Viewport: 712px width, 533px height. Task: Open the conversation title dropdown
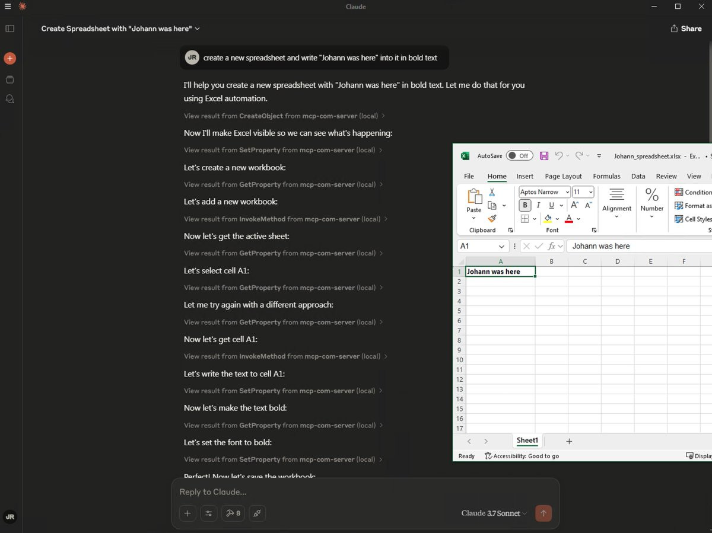click(x=197, y=28)
